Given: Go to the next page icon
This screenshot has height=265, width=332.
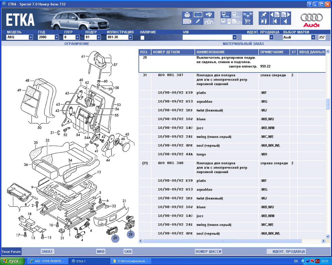Looking at the screenshot, I should click(x=286, y=15).
